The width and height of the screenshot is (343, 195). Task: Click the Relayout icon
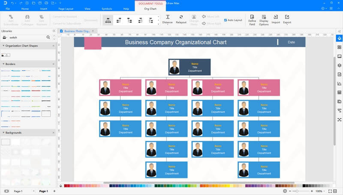pyautogui.click(x=181, y=17)
